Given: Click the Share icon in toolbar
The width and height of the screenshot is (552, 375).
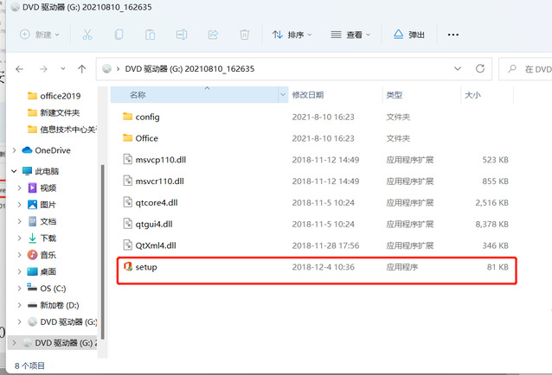Looking at the screenshot, I should (x=213, y=35).
